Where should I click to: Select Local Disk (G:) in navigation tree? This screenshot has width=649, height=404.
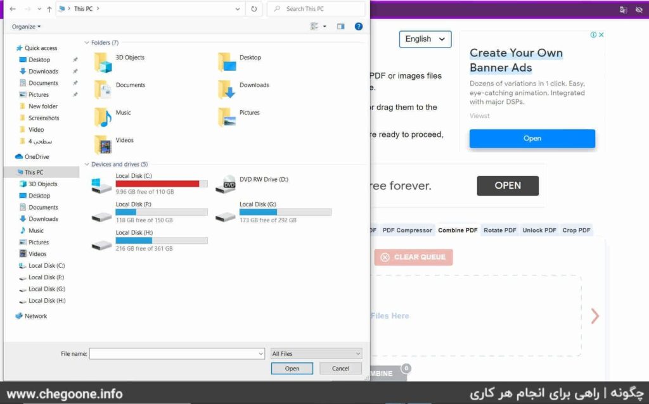click(x=42, y=289)
